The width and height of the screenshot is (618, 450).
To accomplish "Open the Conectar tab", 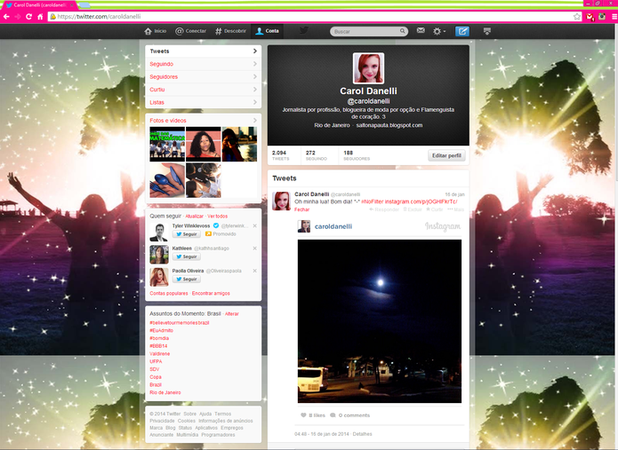I will pyautogui.click(x=191, y=31).
